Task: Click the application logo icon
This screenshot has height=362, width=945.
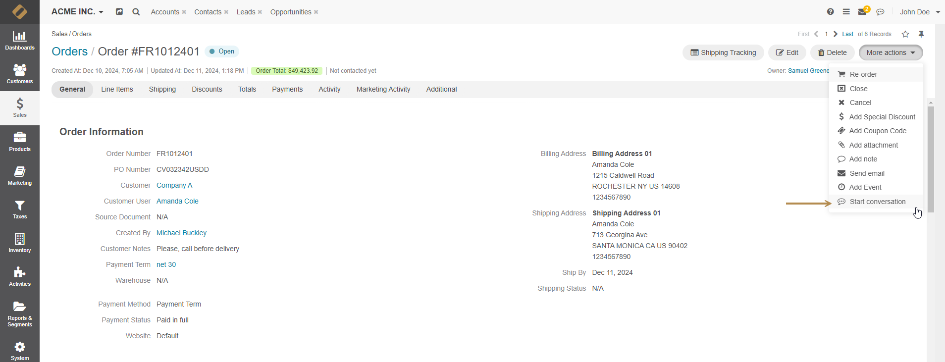Action: coord(20,11)
